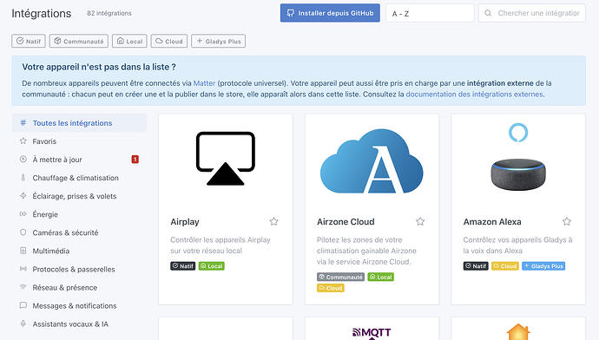Click the orange house logo card
Viewport: 599px width, 340px height.
coord(518,329)
